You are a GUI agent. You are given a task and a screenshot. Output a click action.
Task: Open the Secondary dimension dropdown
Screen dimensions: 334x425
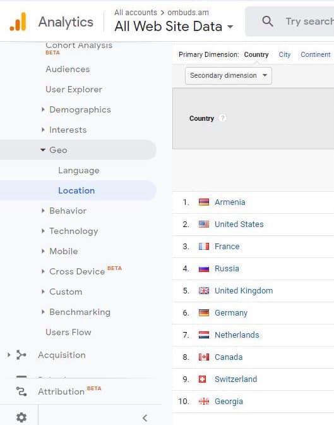click(x=229, y=76)
